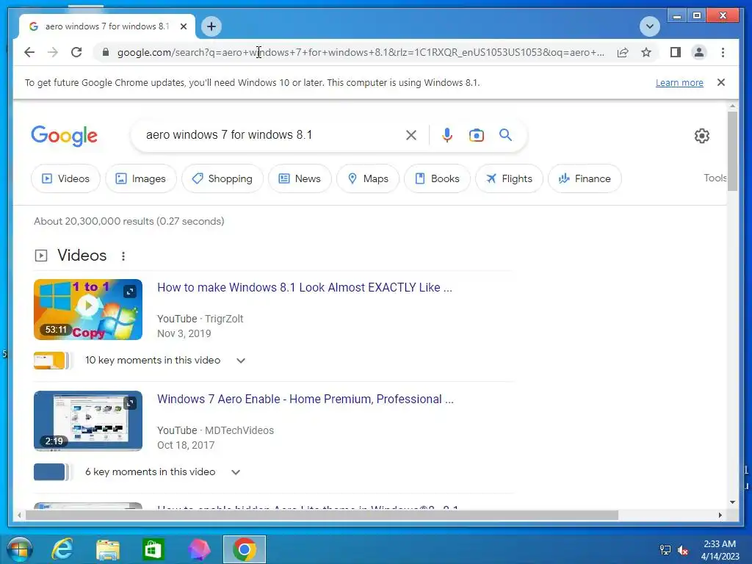The height and width of the screenshot is (564, 752).
Task: Select Chrome in the taskbar
Action: point(244,549)
